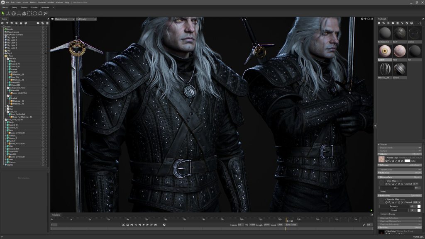425x239 pixels.
Task: Lock the Render scene item
Action: pos(43,29)
